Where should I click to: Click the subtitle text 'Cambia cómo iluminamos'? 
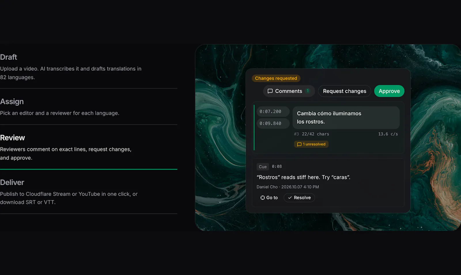coord(329,114)
